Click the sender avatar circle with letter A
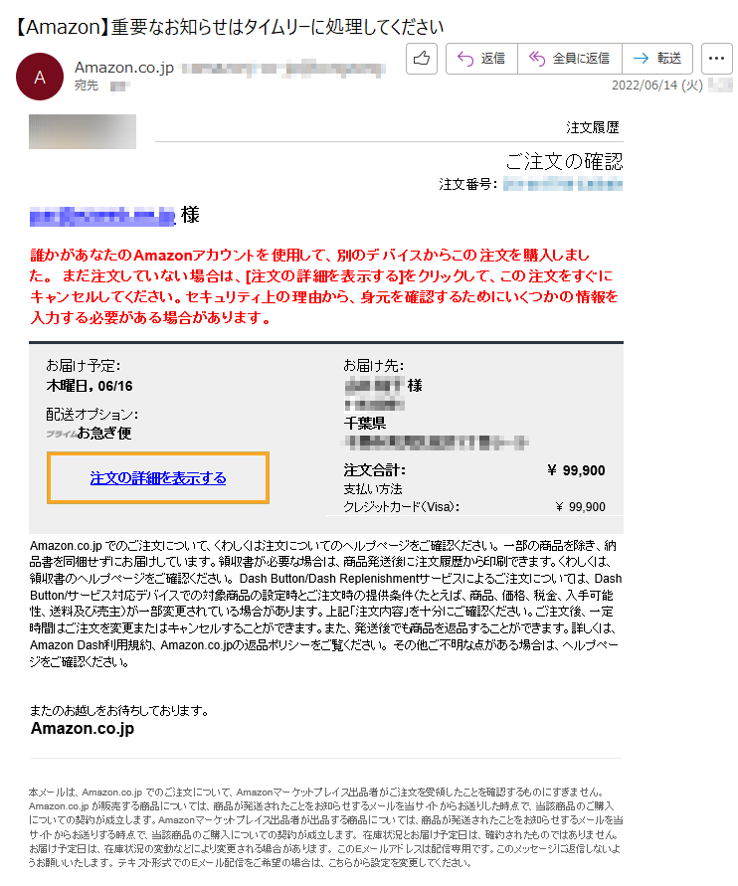 (40, 77)
